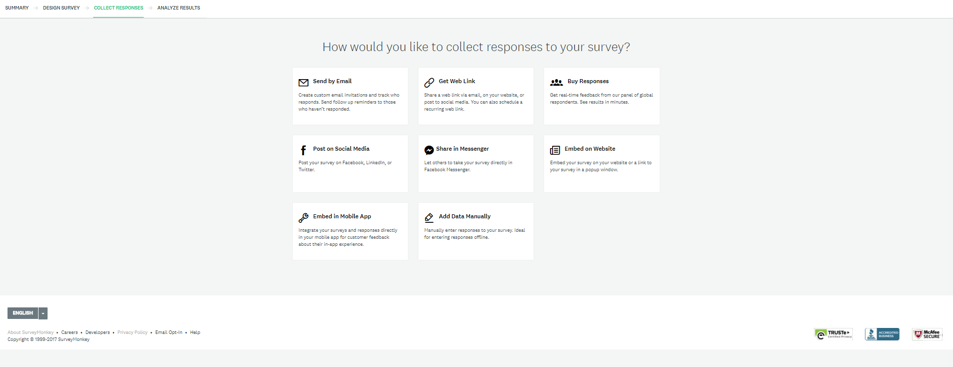Click the wrench icon for Embed in Mobile App

pos(303,217)
